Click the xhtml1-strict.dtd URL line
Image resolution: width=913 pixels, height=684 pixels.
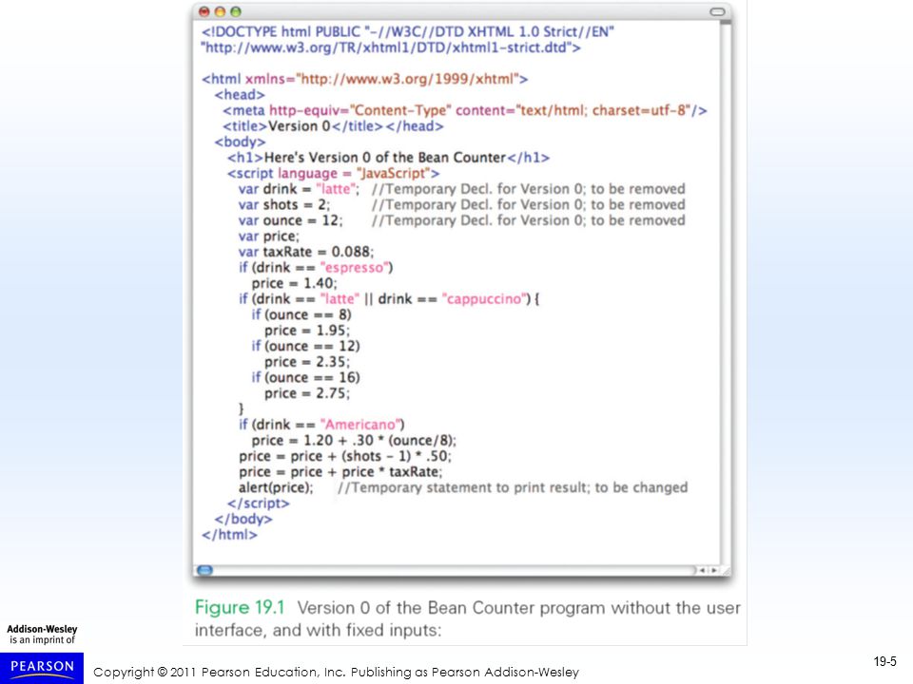click(x=390, y=47)
